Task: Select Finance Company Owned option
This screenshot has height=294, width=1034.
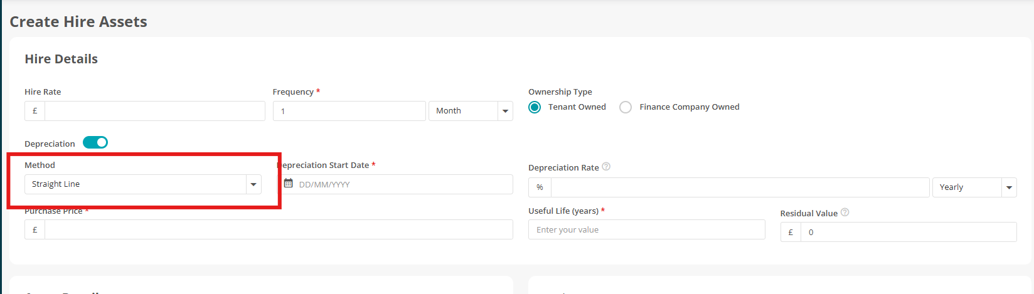Action: point(626,107)
